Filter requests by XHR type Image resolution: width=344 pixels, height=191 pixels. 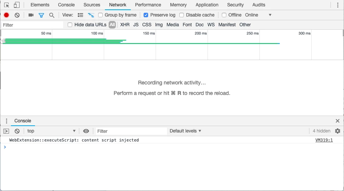point(125,25)
